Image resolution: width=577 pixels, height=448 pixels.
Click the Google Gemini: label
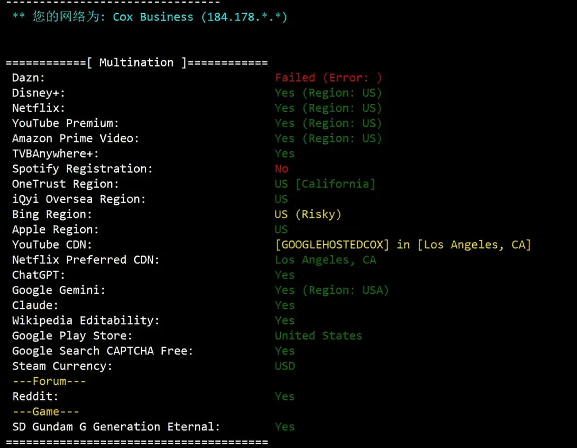point(59,290)
